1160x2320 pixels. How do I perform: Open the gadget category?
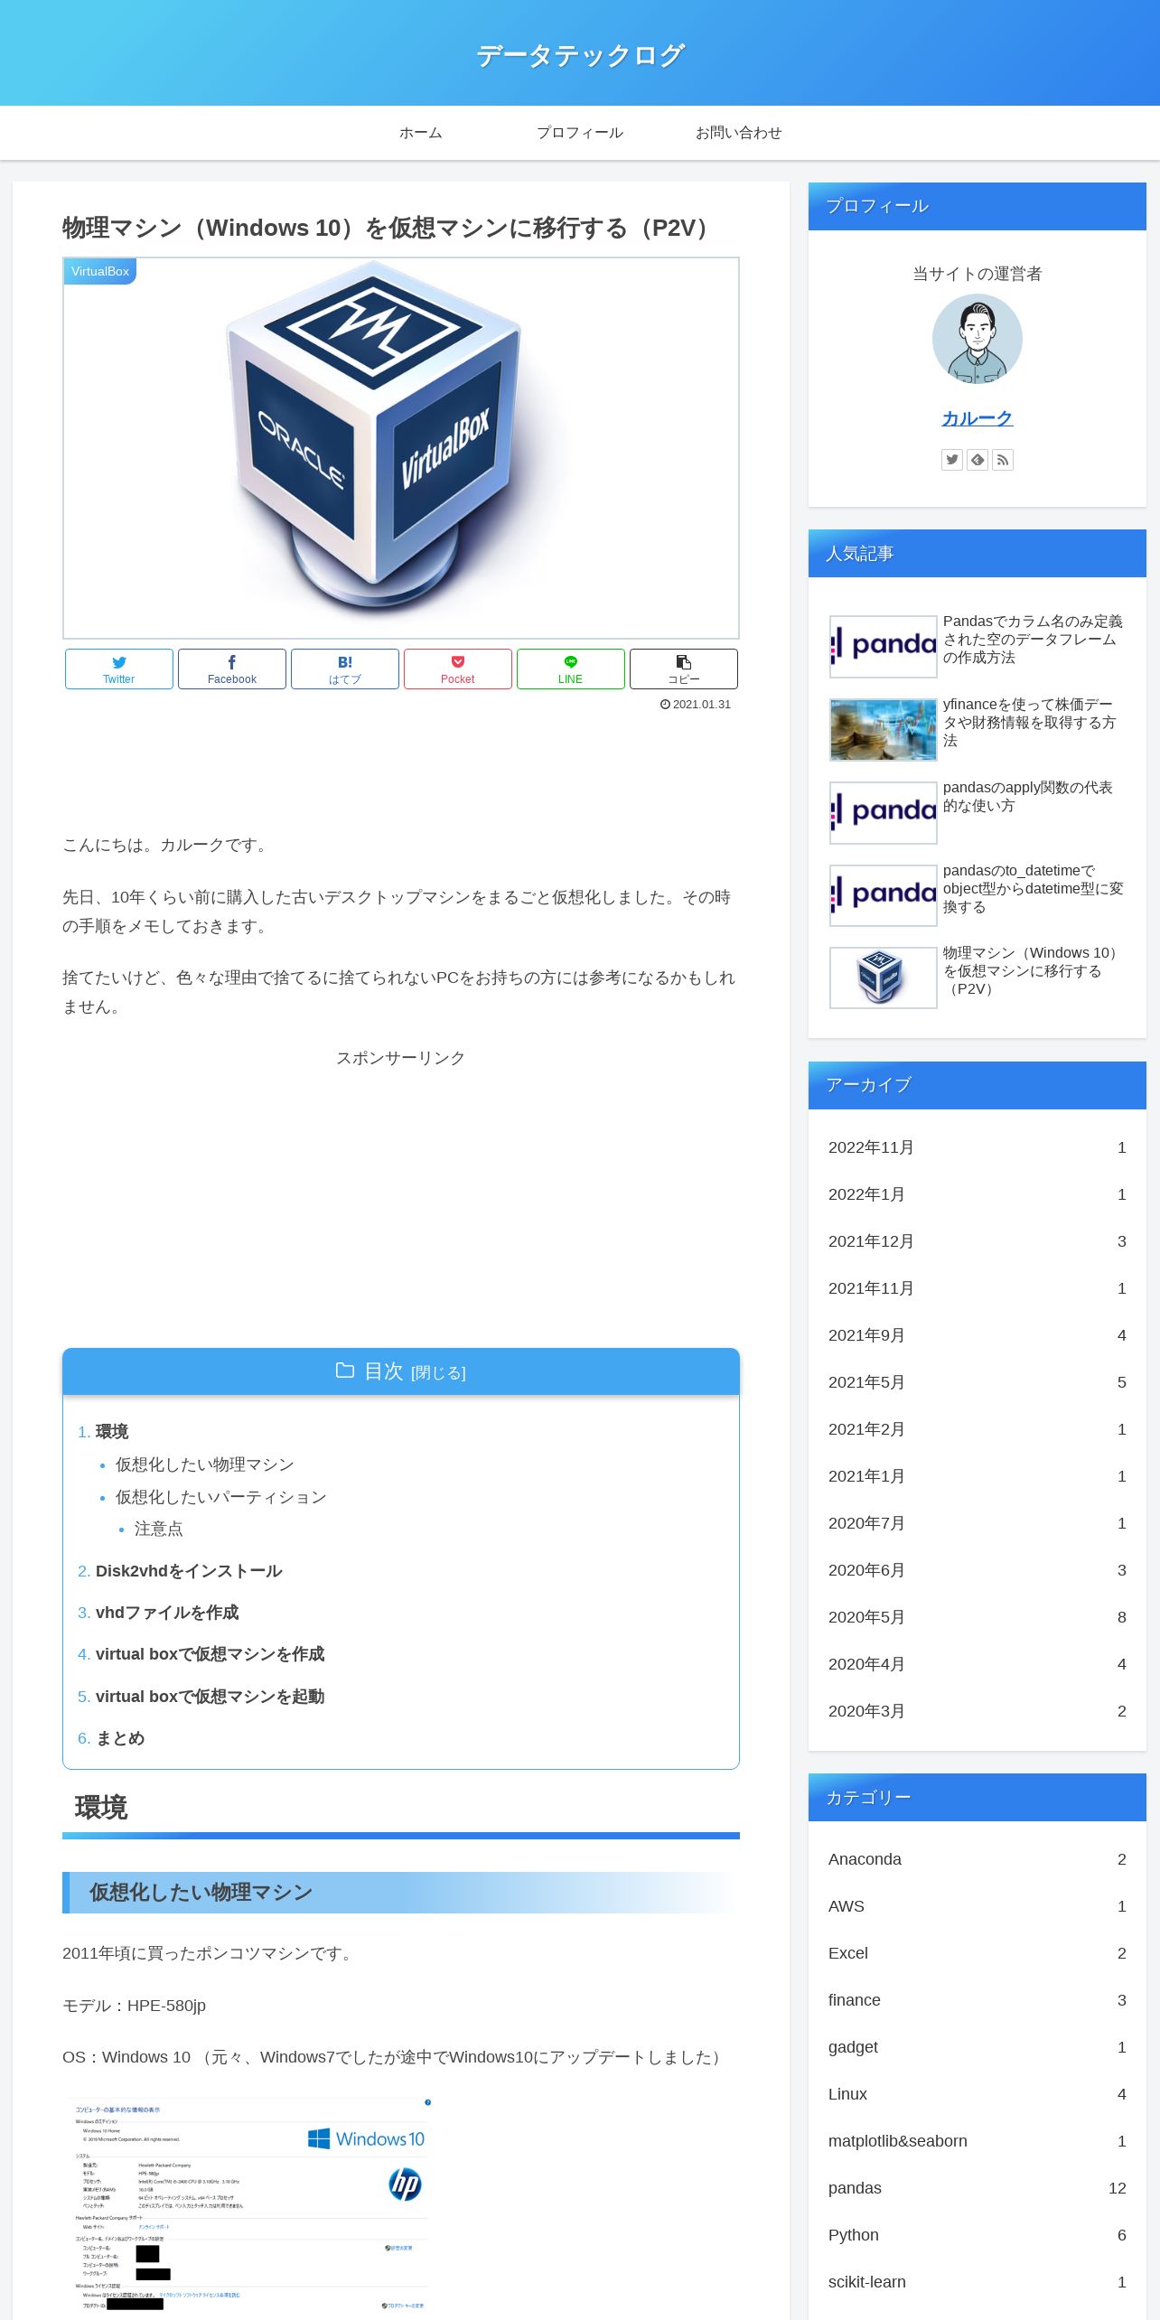pyautogui.click(x=978, y=2047)
